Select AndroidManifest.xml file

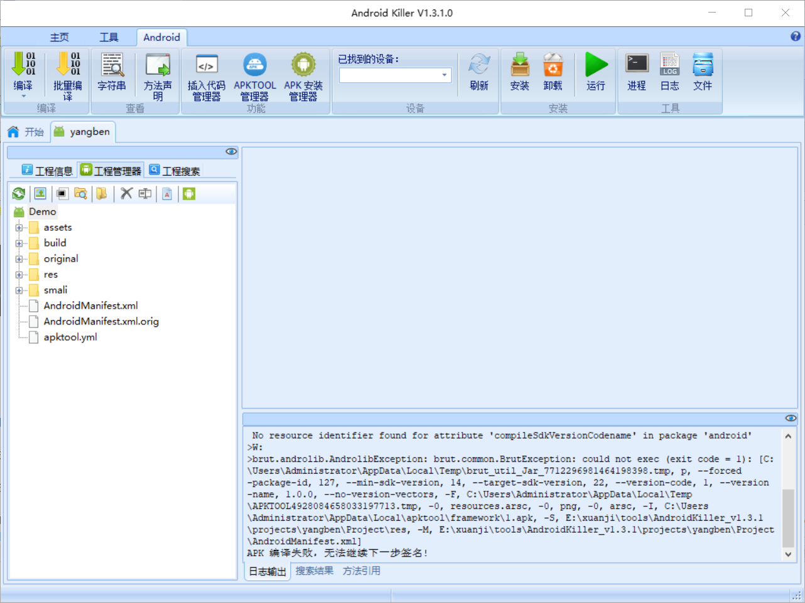[x=90, y=306]
